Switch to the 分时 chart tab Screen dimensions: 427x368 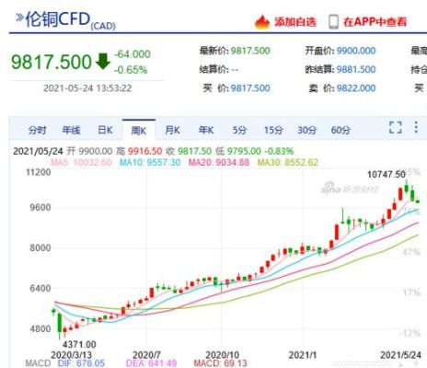tap(38, 130)
